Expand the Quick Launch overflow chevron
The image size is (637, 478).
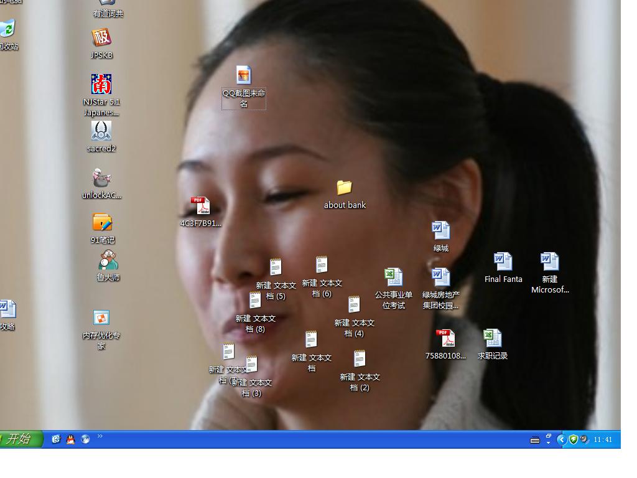click(x=100, y=436)
